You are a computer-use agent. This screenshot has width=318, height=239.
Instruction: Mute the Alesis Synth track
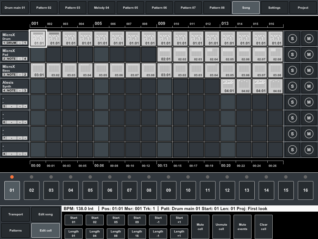(309, 86)
